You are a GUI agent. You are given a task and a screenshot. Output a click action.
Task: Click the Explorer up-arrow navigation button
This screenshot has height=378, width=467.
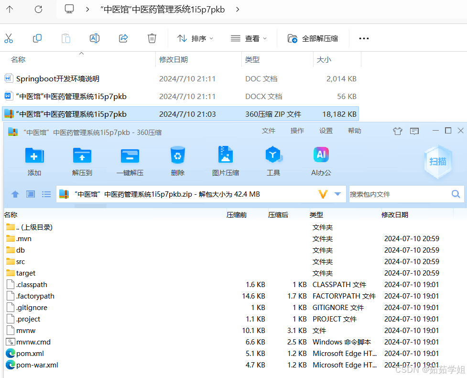(x=10, y=10)
